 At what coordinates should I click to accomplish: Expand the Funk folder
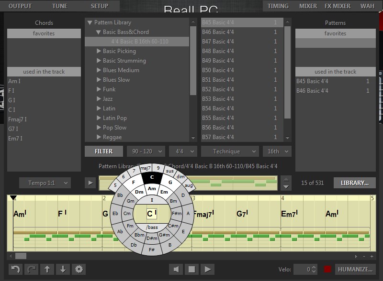99,89
